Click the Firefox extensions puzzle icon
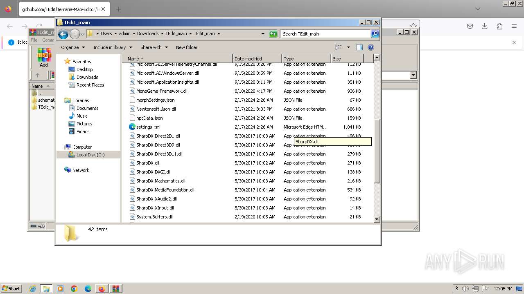This screenshot has height=294, width=524. click(x=499, y=26)
